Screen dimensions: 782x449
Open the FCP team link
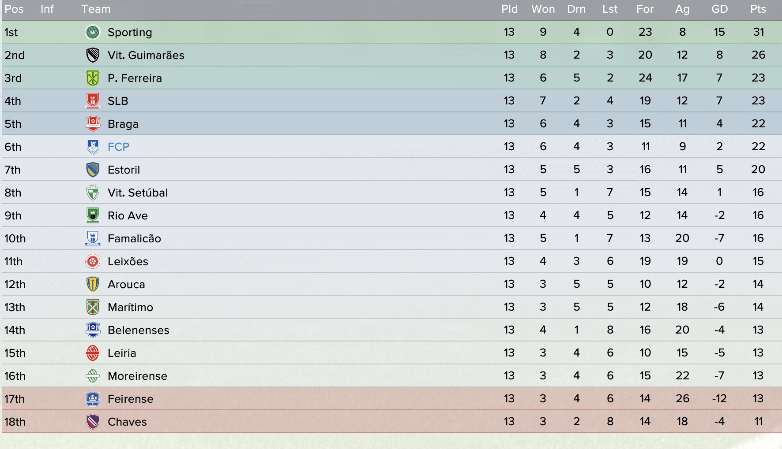tap(118, 147)
